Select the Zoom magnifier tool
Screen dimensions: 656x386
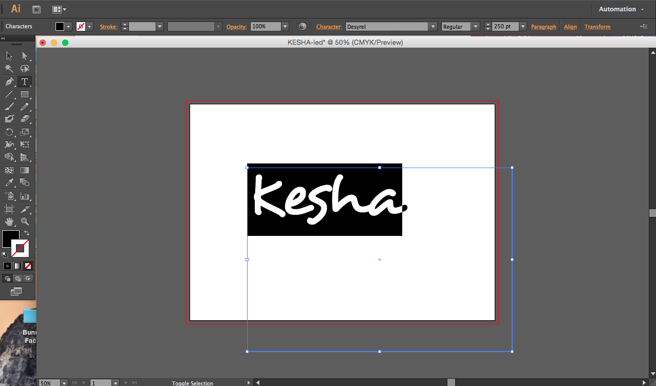click(x=25, y=222)
